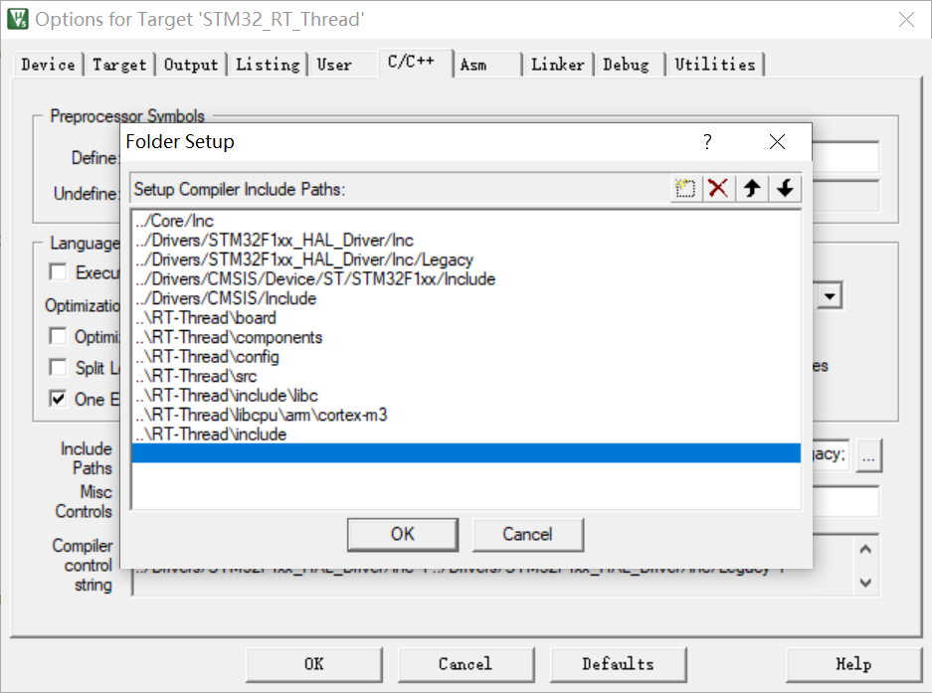Image resolution: width=932 pixels, height=693 pixels.
Task: Move include path up with arrow icon
Action: tap(752, 188)
